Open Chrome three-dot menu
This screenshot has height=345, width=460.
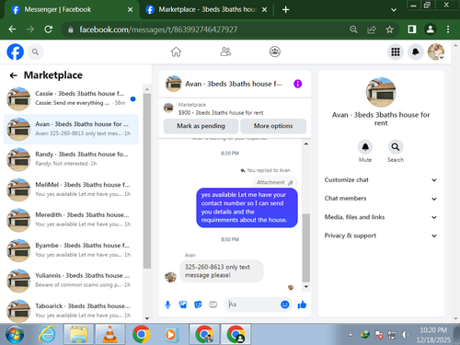pos(448,29)
